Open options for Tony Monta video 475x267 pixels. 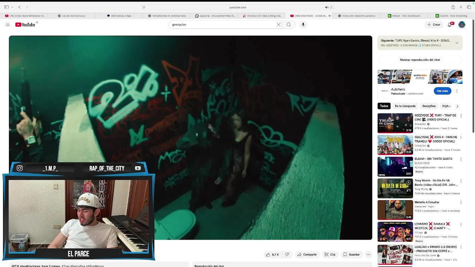[x=461, y=181]
